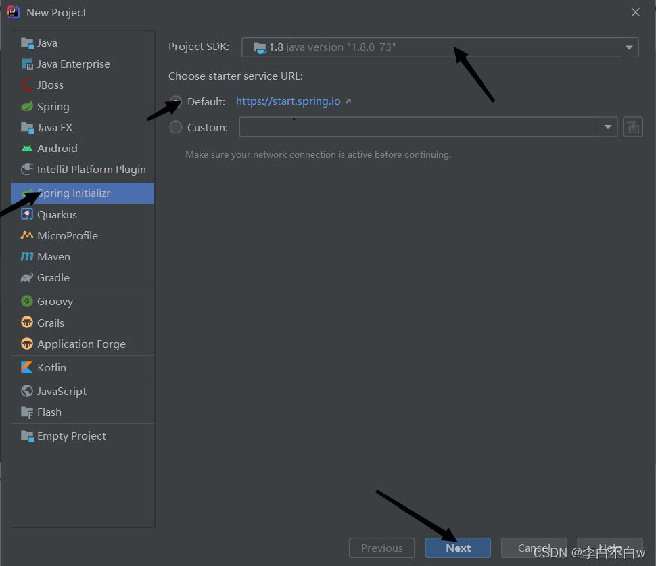Click the 'Make sure your network connection' note
This screenshot has height=566, width=656.
point(319,154)
